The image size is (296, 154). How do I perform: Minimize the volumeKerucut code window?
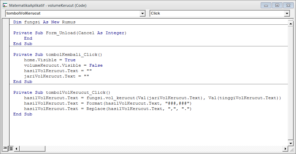click(x=267, y=5)
